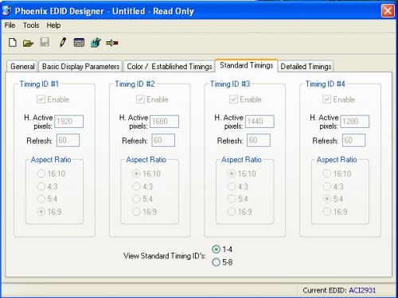Click H. Active pixels field showing 1280

click(355, 122)
